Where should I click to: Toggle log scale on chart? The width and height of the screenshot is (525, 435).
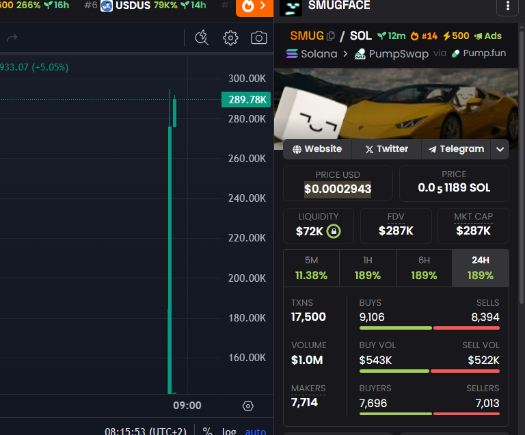coord(229,431)
